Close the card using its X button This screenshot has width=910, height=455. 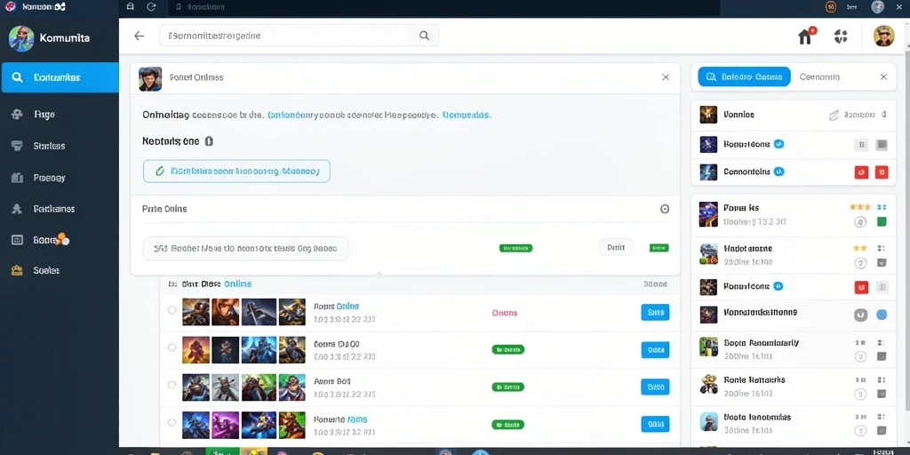click(x=666, y=77)
